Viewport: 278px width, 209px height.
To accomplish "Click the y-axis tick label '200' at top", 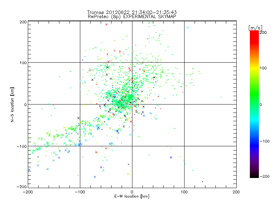I will pyautogui.click(x=23, y=22).
